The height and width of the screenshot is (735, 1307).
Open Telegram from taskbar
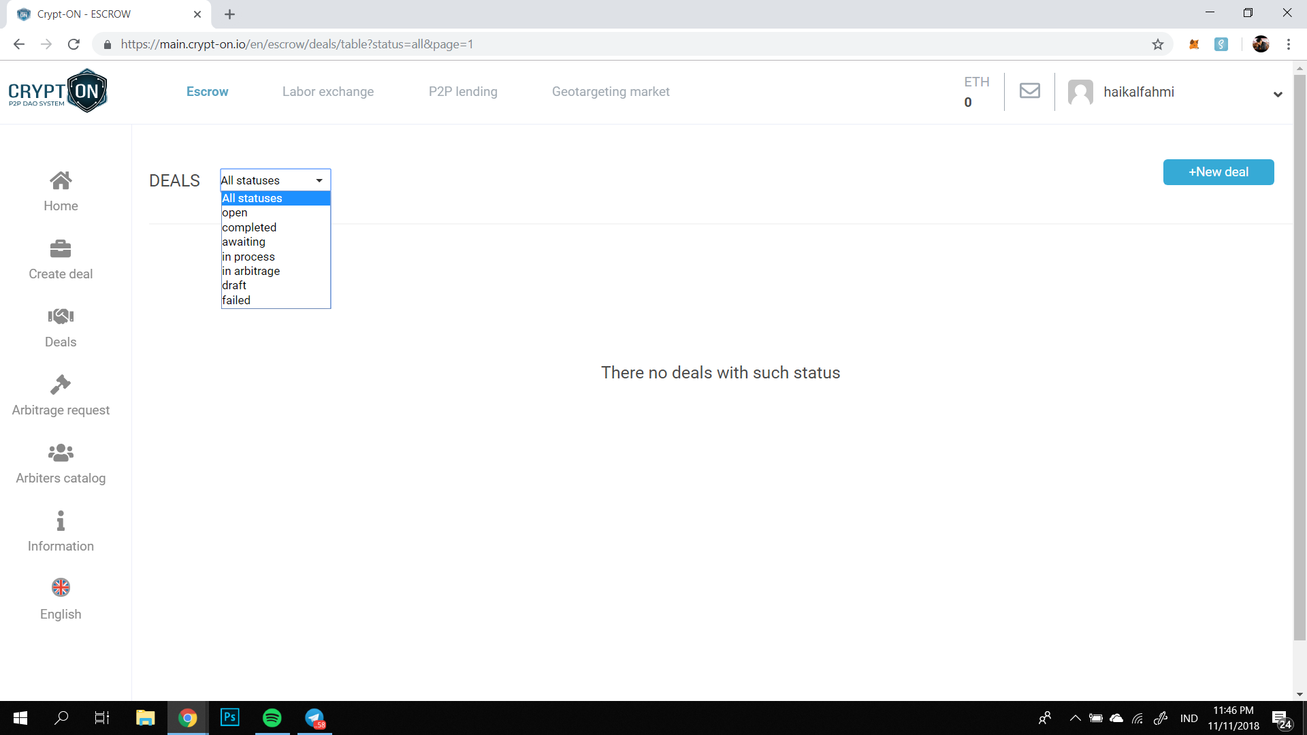click(314, 718)
